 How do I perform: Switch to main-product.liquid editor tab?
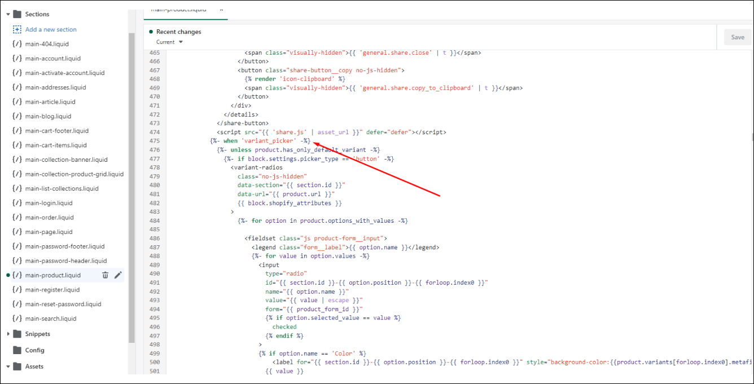click(179, 10)
